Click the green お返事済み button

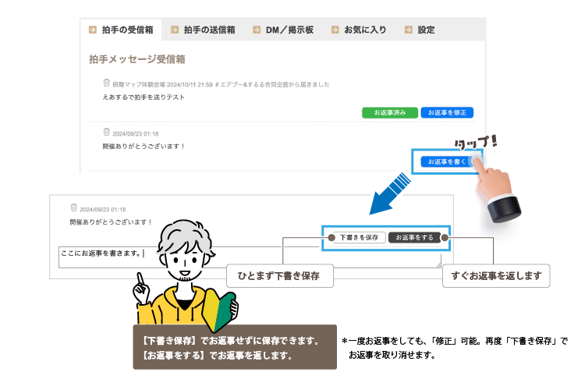pos(390,112)
